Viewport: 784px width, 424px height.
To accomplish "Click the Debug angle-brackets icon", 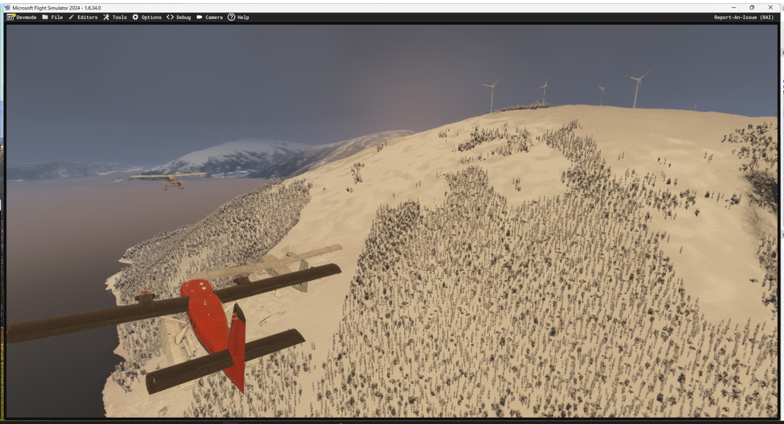I will click(170, 17).
